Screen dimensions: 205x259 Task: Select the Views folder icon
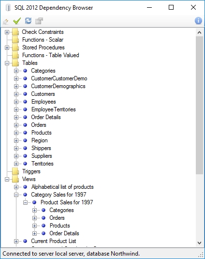click(x=15, y=179)
